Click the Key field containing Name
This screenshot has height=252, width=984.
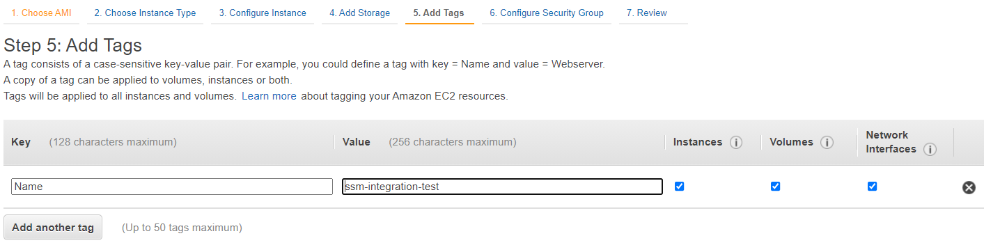tap(172, 187)
